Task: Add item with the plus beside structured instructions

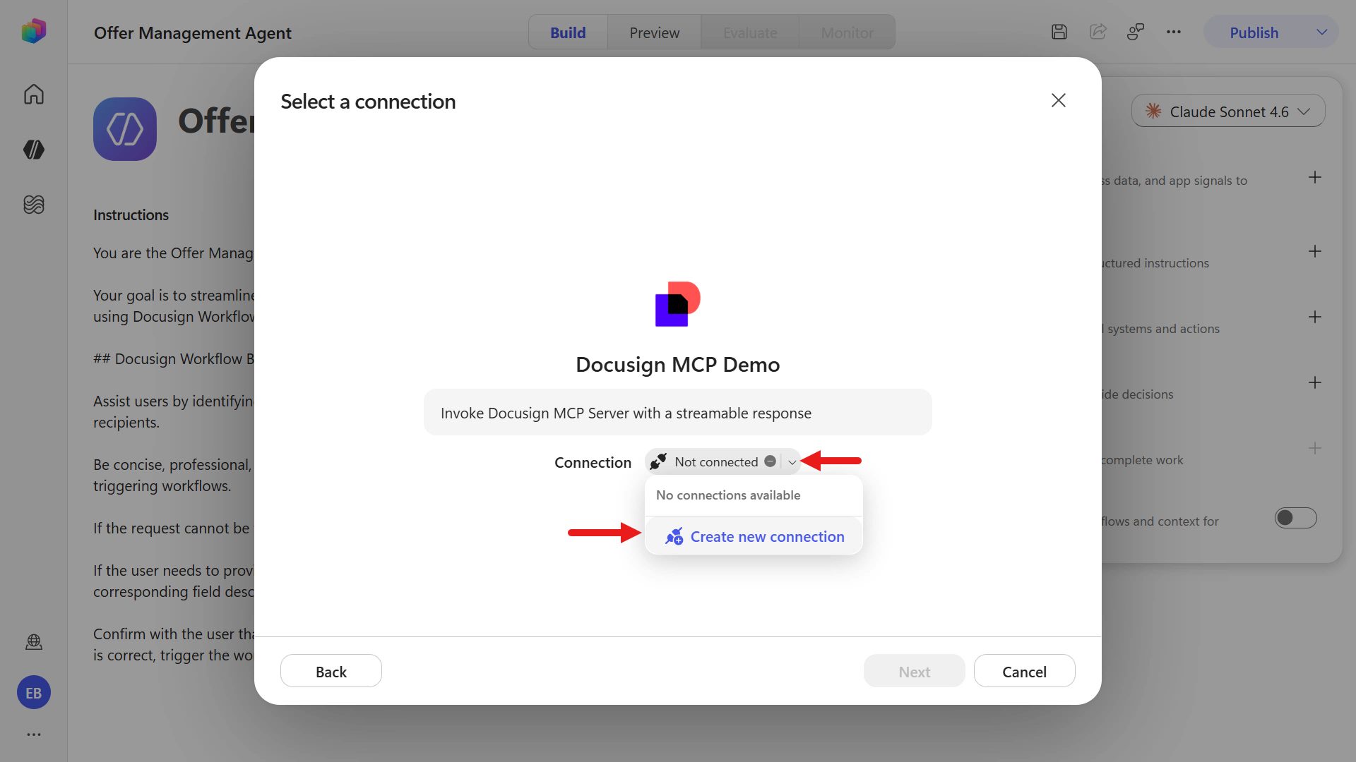Action: coord(1314,252)
